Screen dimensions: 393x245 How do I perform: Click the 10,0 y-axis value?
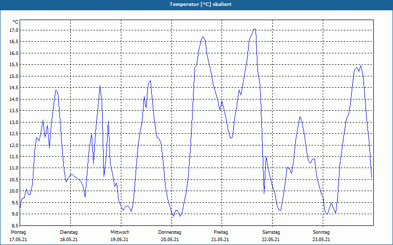click(14, 191)
